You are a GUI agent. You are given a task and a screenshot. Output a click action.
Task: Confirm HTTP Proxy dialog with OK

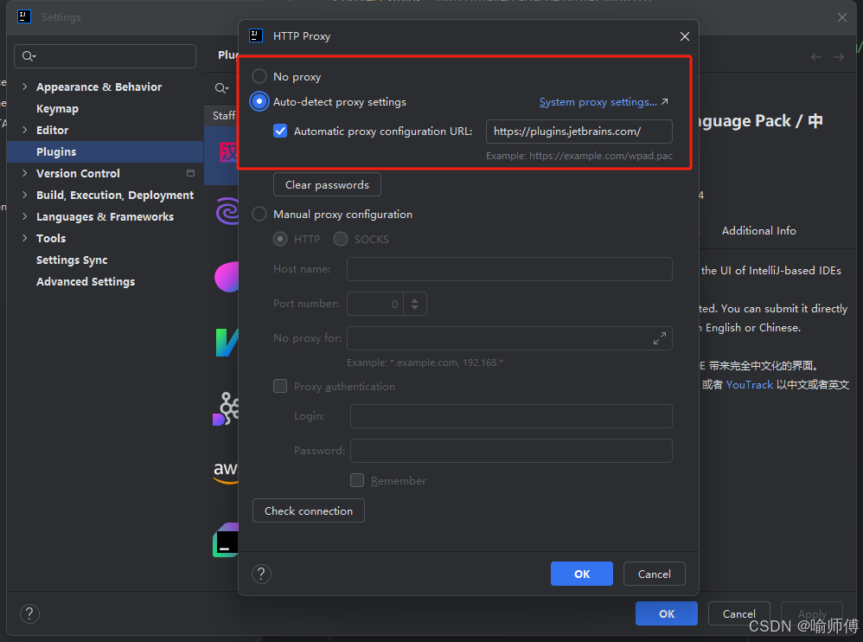[x=582, y=574]
